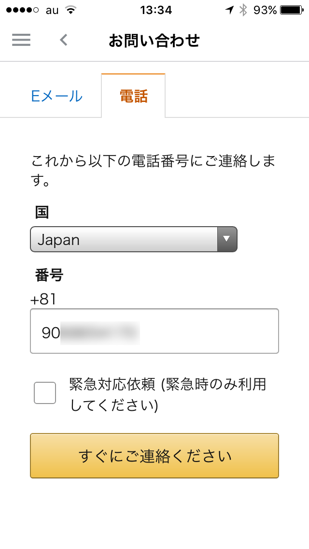Tap the お問い合わせ page title
This screenshot has height=549, width=309.
(x=154, y=41)
